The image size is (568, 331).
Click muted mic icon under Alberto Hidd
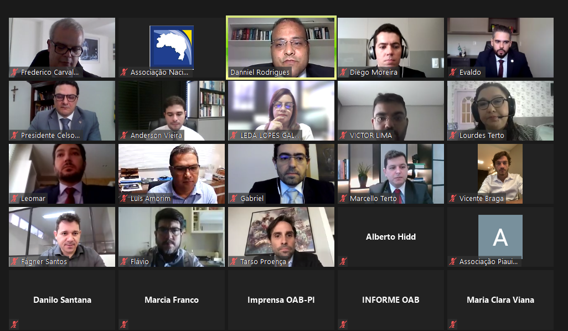pos(343,261)
